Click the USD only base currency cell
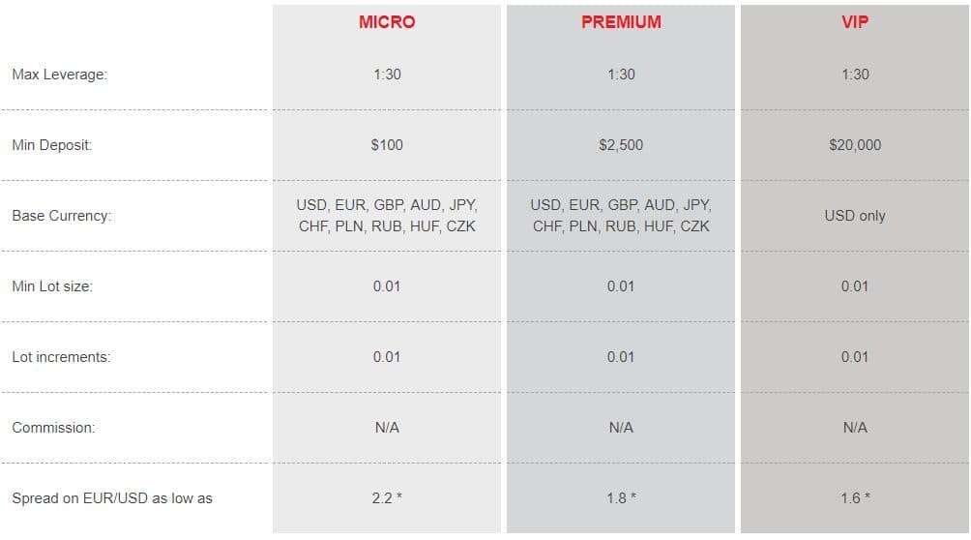The height and width of the screenshot is (540, 971). 855,216
